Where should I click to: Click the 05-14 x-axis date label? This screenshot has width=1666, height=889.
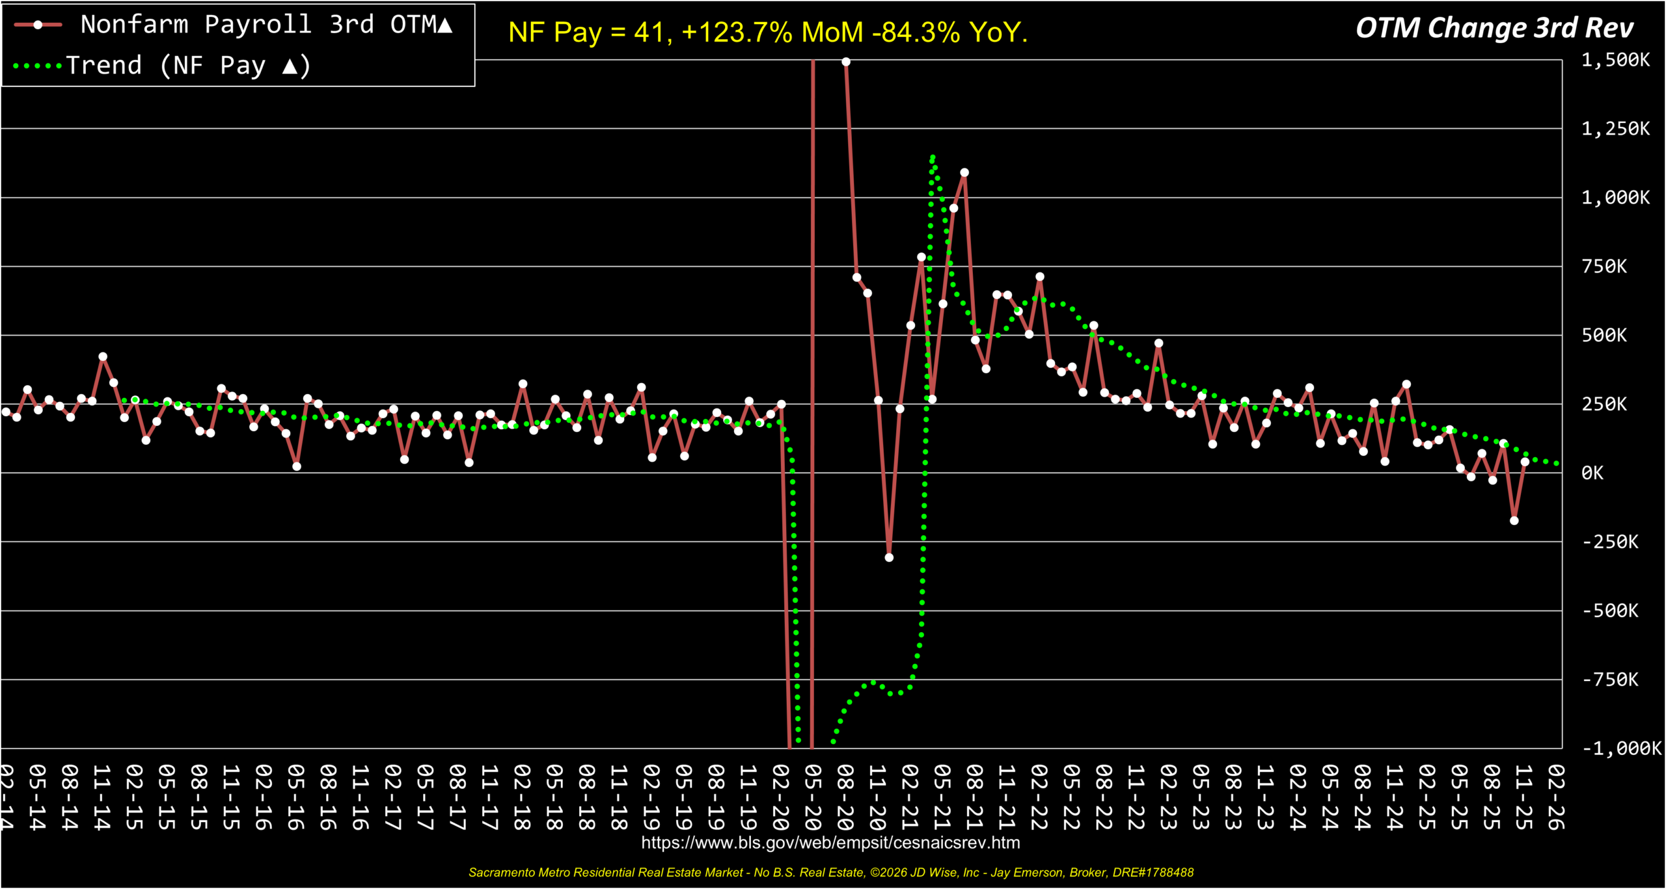pos(37,798)
